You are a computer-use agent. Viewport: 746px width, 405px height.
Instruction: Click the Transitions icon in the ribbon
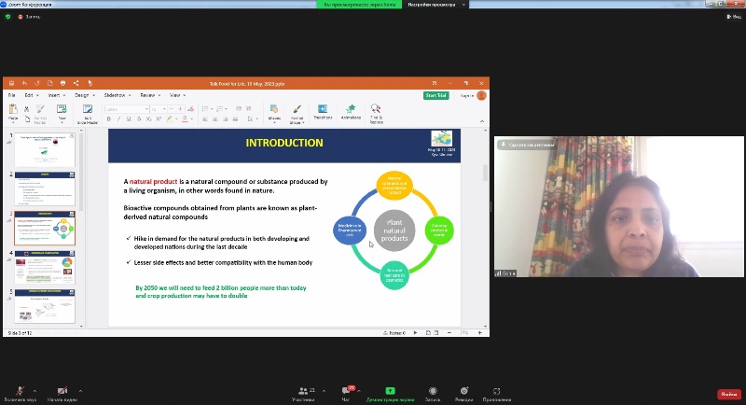pos(323,110)
